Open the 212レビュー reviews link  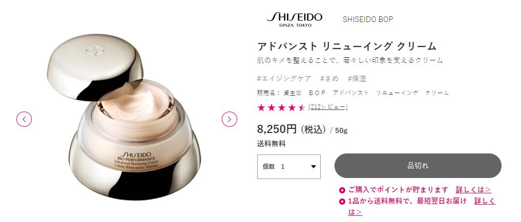click(x=328, y=107)
